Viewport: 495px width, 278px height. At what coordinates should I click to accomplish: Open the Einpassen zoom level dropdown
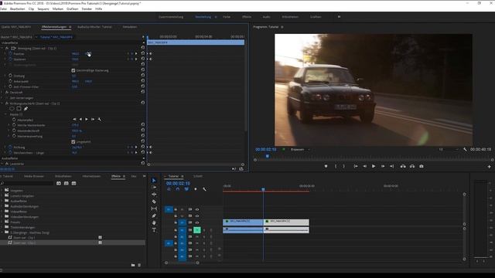299,149
